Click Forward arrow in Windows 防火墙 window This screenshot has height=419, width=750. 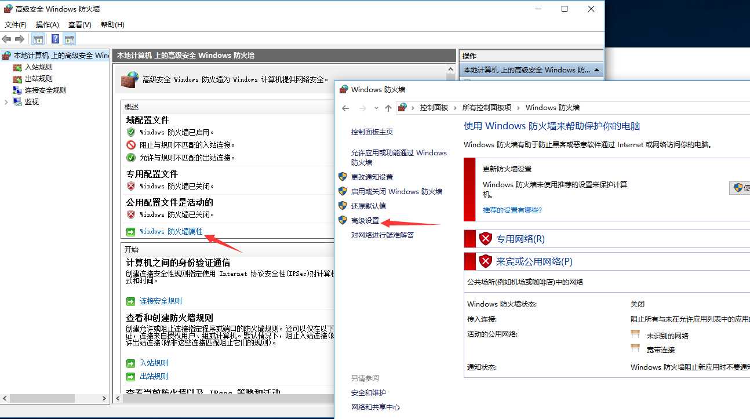[x=363, y=108]
